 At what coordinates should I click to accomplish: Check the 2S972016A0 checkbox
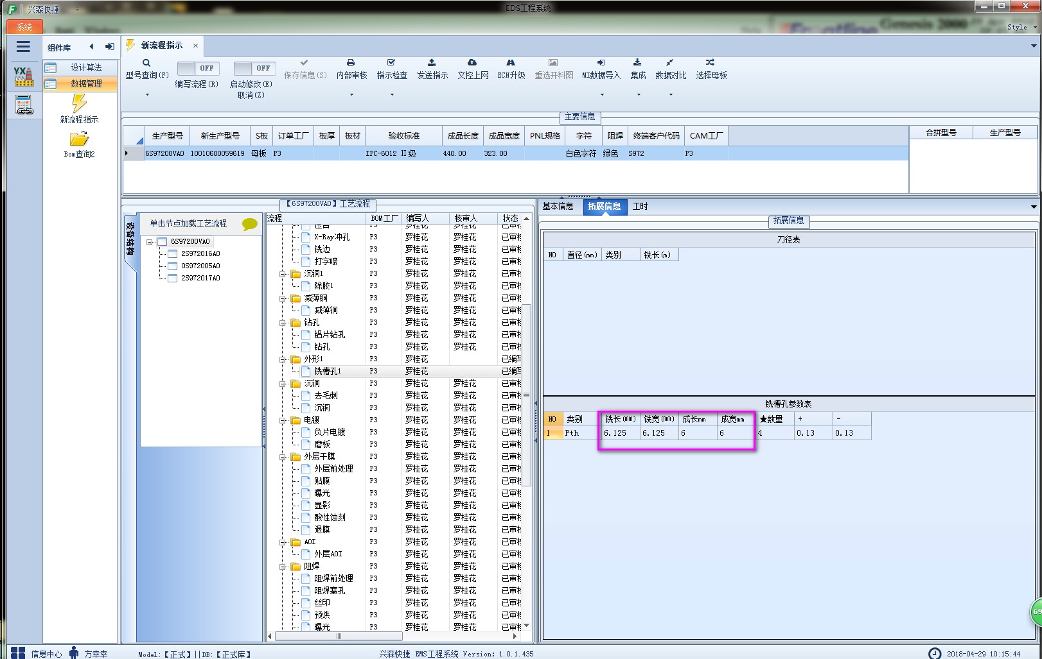click(x=172, y=254)
